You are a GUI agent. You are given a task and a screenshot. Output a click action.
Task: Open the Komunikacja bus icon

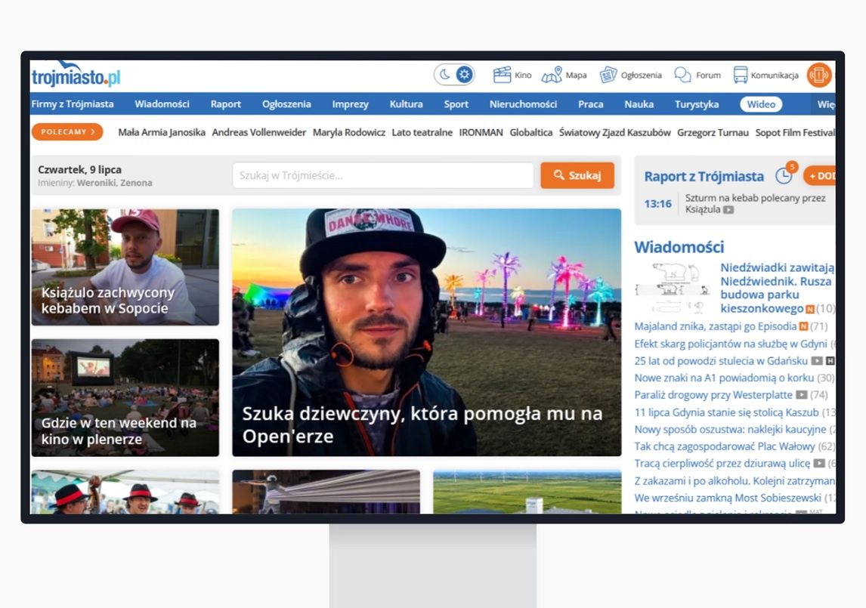pyautogui.click(x=740, y=75)
